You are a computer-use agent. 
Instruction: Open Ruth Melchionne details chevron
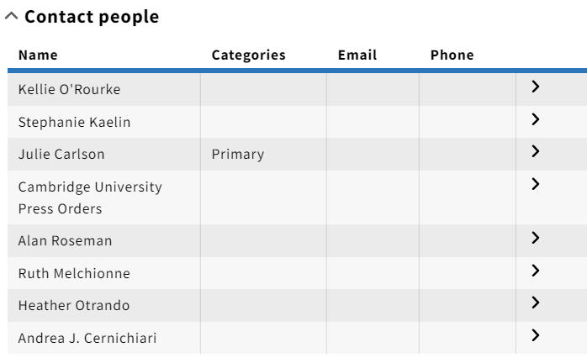tap(536, 270)
